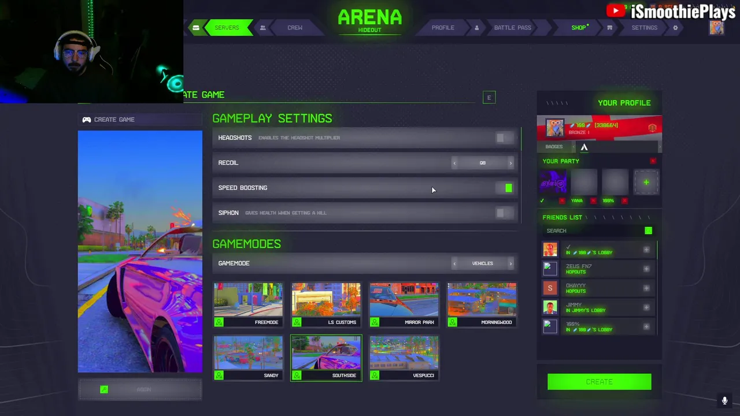The image size is (740, 416).
Task: Select the LS Customs map
Action: pyautogui.click(x=326, y=305)
